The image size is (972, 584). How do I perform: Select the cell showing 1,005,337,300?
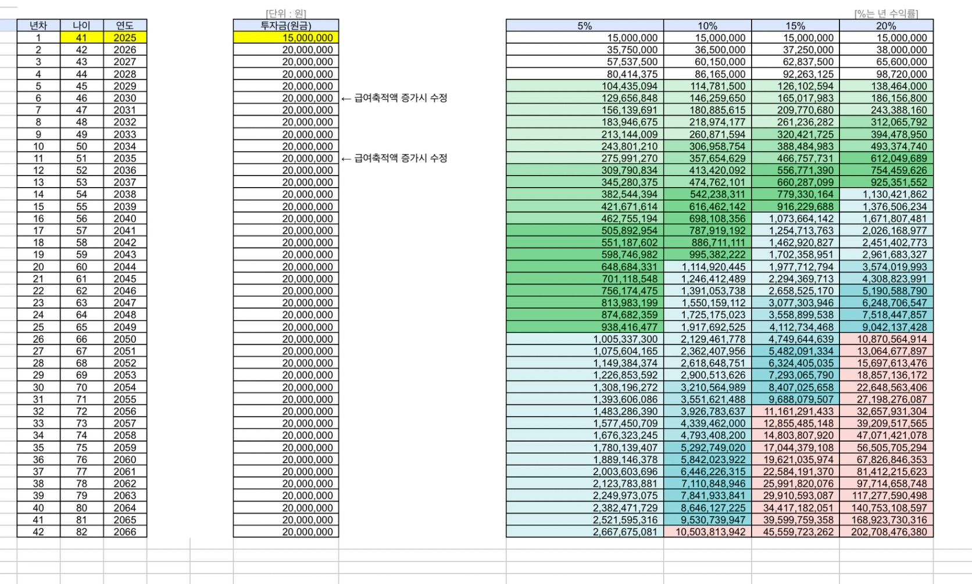[x=584, y=339]
